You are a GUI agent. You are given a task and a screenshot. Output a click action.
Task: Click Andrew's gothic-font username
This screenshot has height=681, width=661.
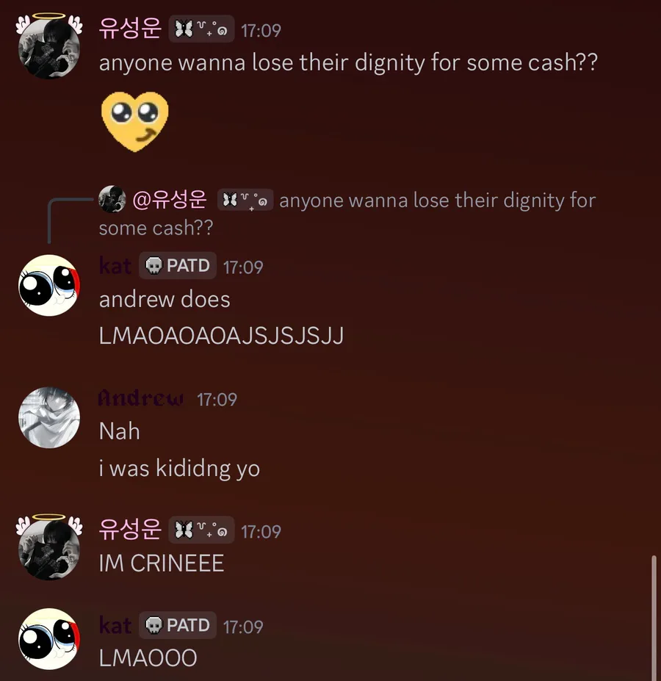141,398
